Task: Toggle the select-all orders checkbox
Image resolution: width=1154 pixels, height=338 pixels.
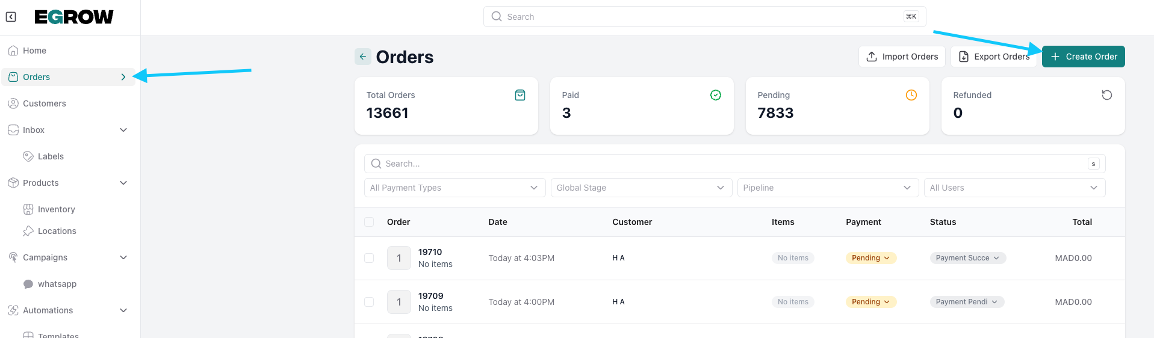Action: click(369, 222)
